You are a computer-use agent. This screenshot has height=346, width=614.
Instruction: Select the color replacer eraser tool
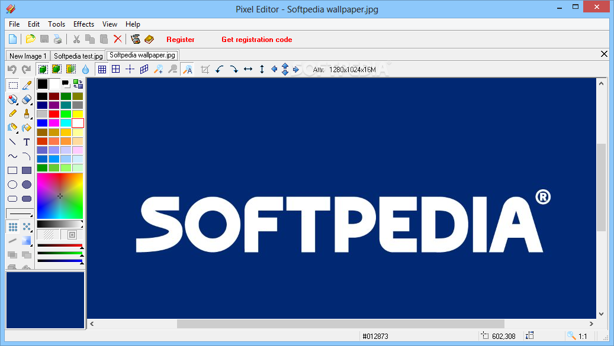(12, 99)
